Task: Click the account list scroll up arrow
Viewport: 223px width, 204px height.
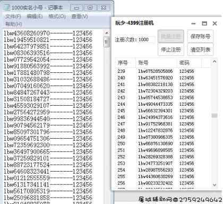Action: (x=215, y=62)
